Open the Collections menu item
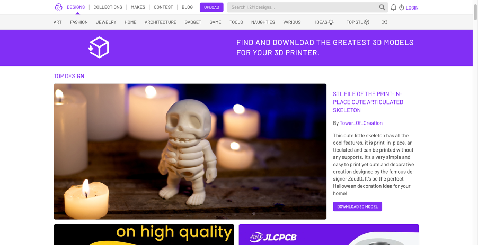 108,7
